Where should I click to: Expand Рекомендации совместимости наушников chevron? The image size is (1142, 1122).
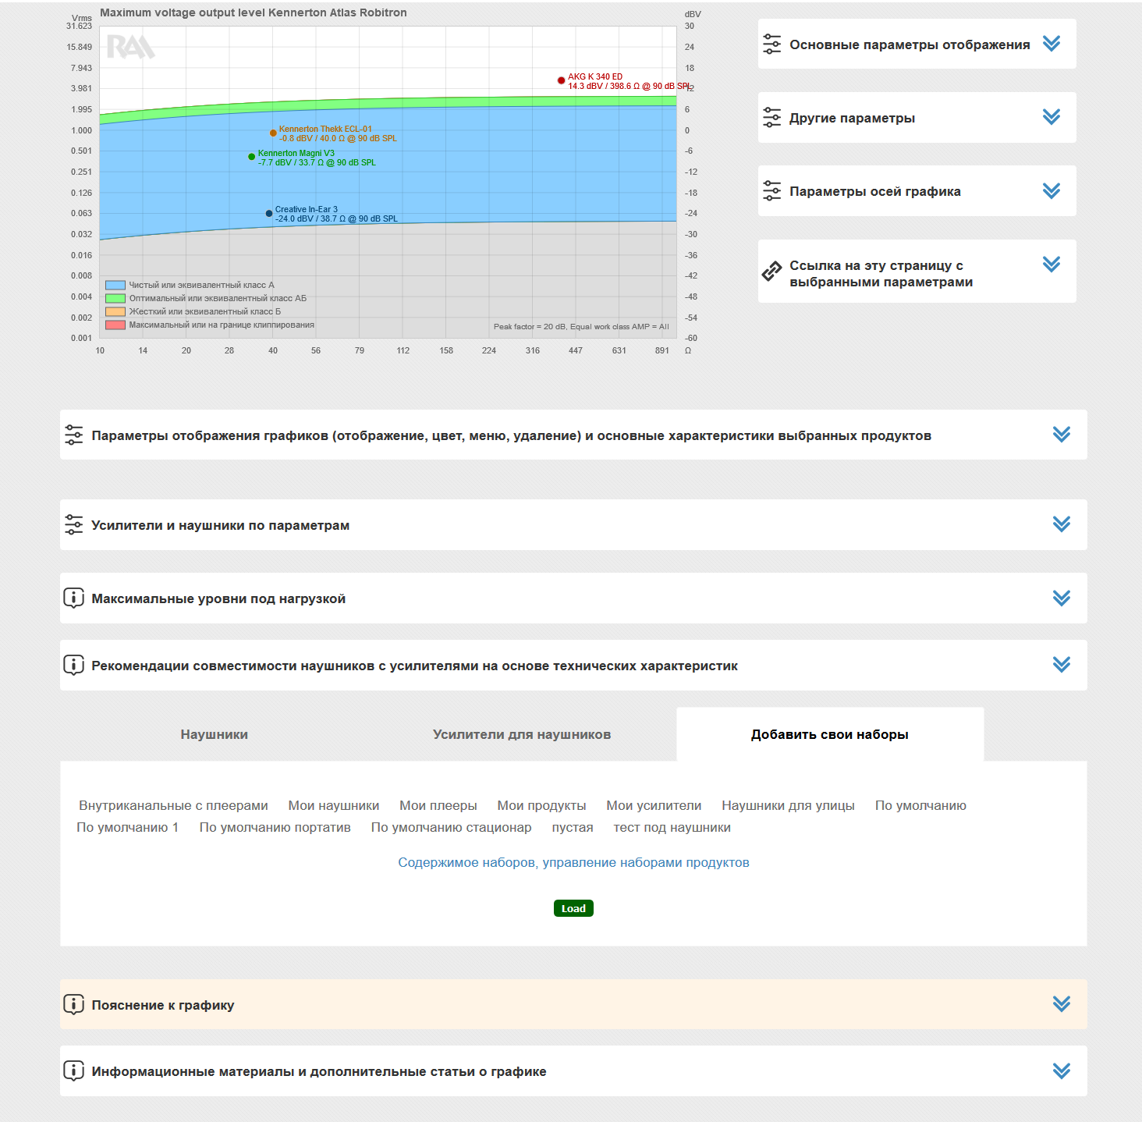point(1062,665)
